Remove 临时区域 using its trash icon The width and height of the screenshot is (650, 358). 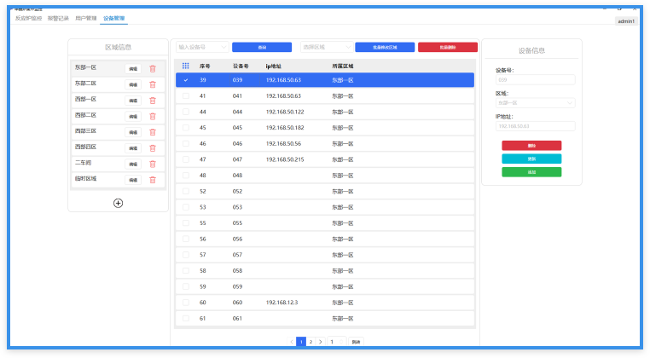[153, 180]
